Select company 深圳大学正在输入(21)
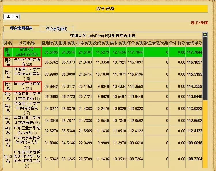The image size is (216, 171). pos(27,86)
